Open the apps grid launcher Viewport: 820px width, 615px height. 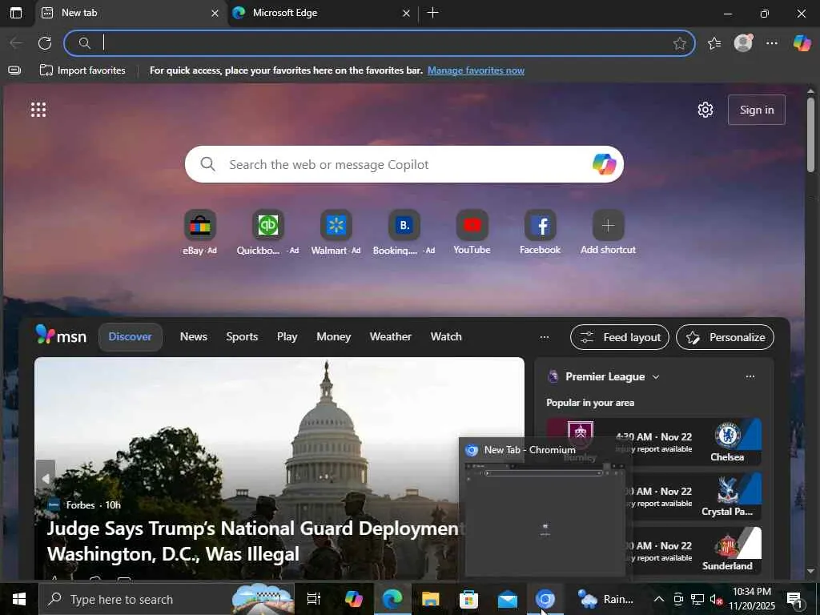[x=38, y=110]
